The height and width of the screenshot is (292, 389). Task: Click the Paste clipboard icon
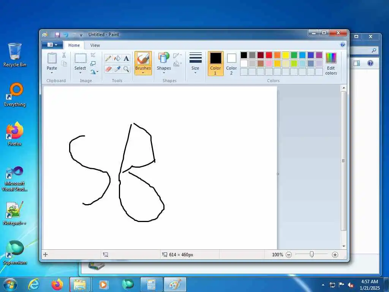tap(52, 58)
